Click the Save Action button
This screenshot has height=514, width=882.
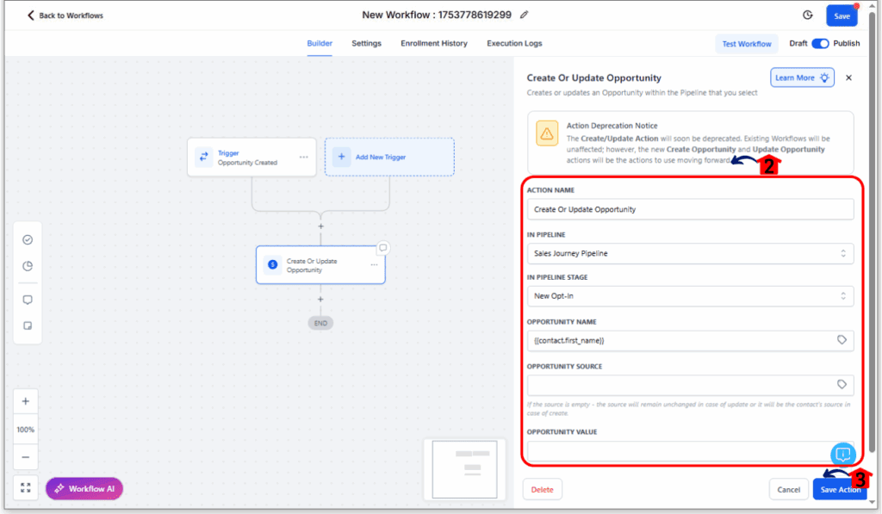(x=840, y=489)
